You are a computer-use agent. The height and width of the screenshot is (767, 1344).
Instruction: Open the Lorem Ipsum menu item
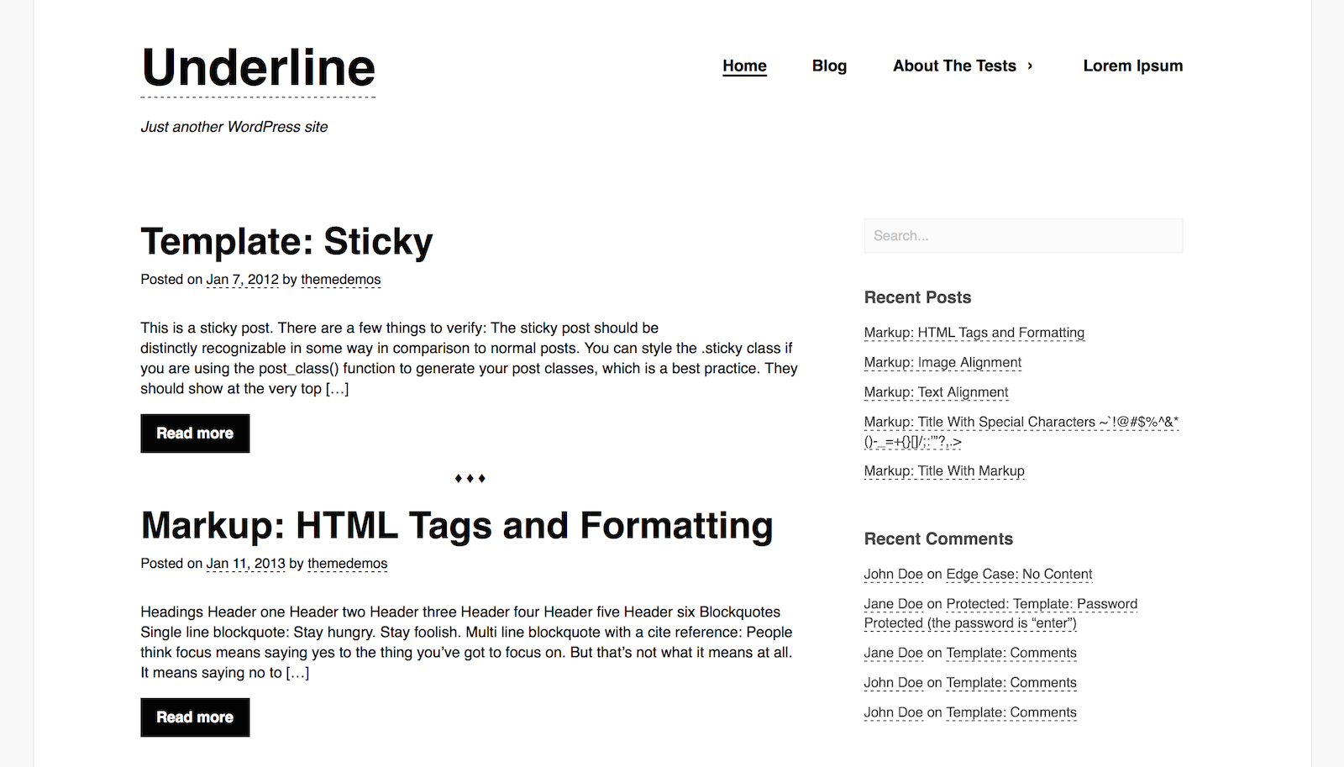pyautogui.click(x=1132, y=66)
